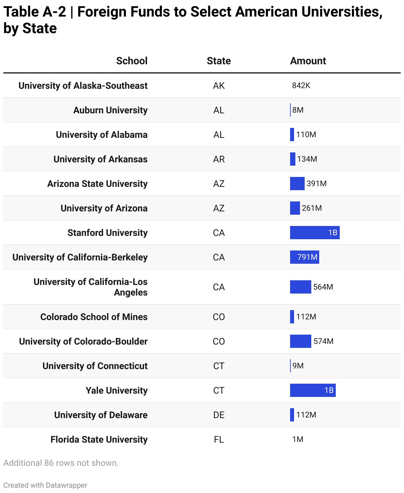This screenshot has height=493, width=404.
Task: Select the Stanford University row name
Action: click(107, 233)
